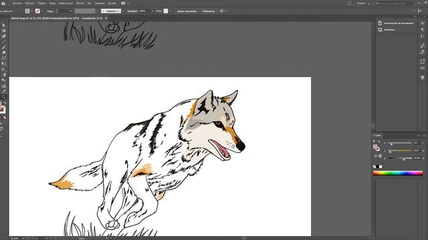Select the Color panel tab
Image resolution: width=428 pixels, height=240 pixels.
378,135
